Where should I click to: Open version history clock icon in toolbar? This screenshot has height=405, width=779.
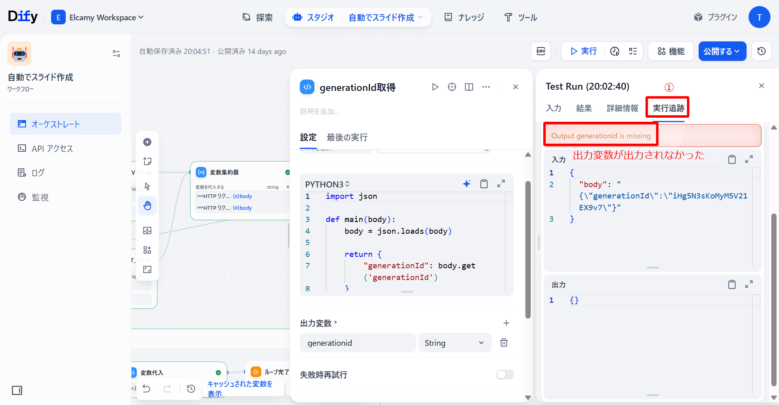point(761,51)
